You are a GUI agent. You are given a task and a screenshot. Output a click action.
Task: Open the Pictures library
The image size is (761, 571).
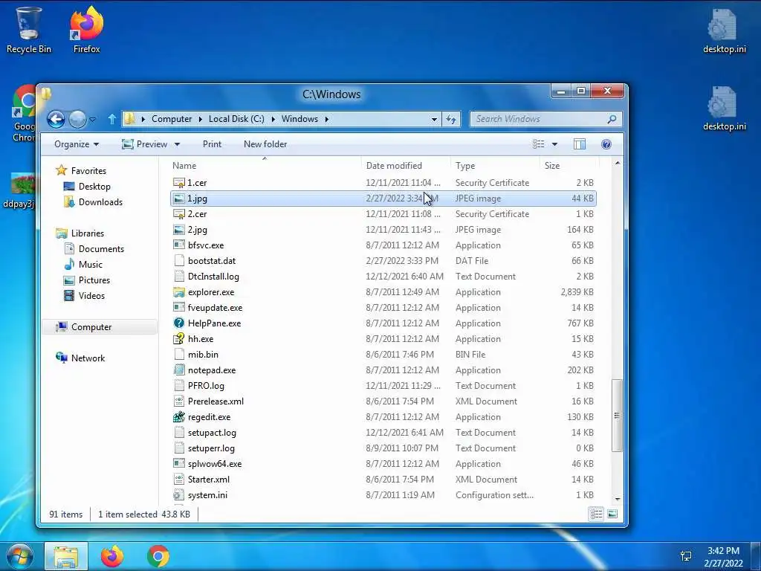click(94, 280)
